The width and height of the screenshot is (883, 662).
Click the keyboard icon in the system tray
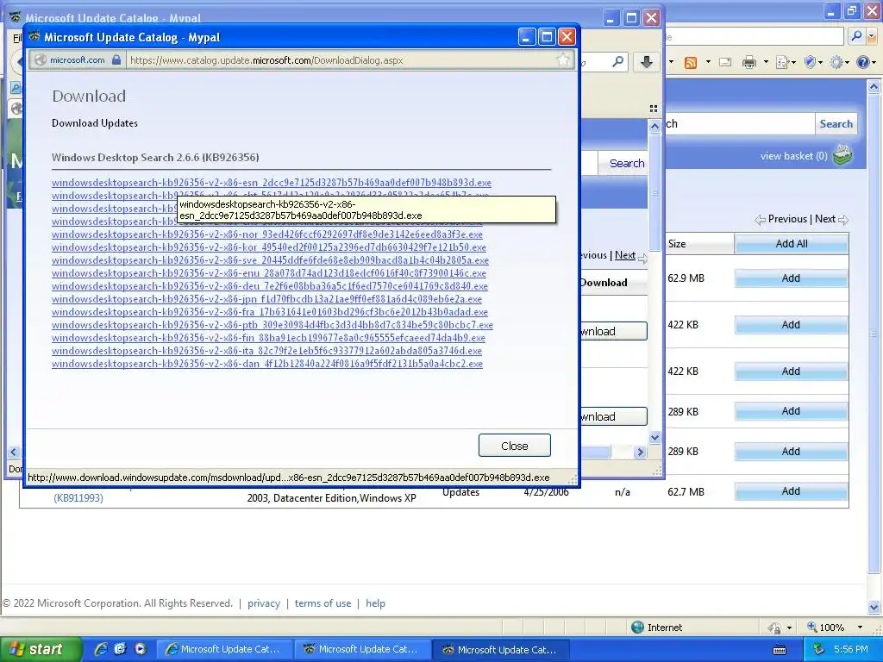point(780,650)
